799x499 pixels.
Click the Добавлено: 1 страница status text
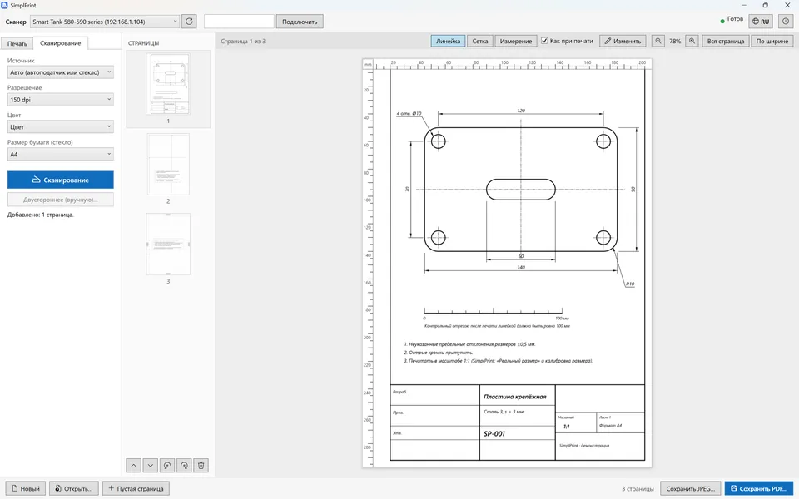(x=41, y=215)
